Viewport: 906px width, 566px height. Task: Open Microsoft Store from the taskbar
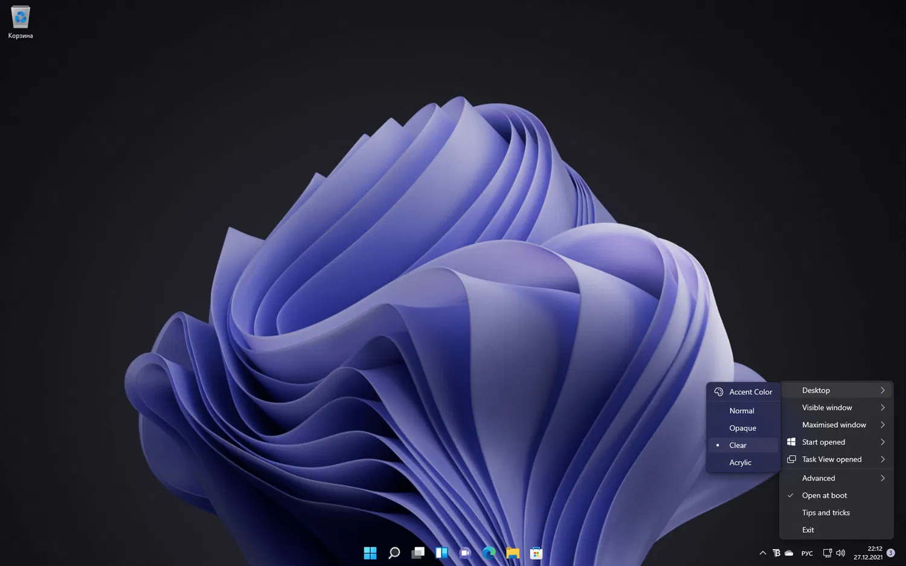tap(536, 553)
